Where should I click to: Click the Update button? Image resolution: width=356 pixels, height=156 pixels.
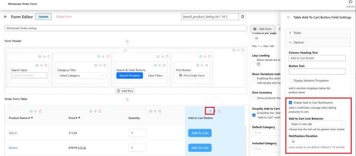pos(43,17)
